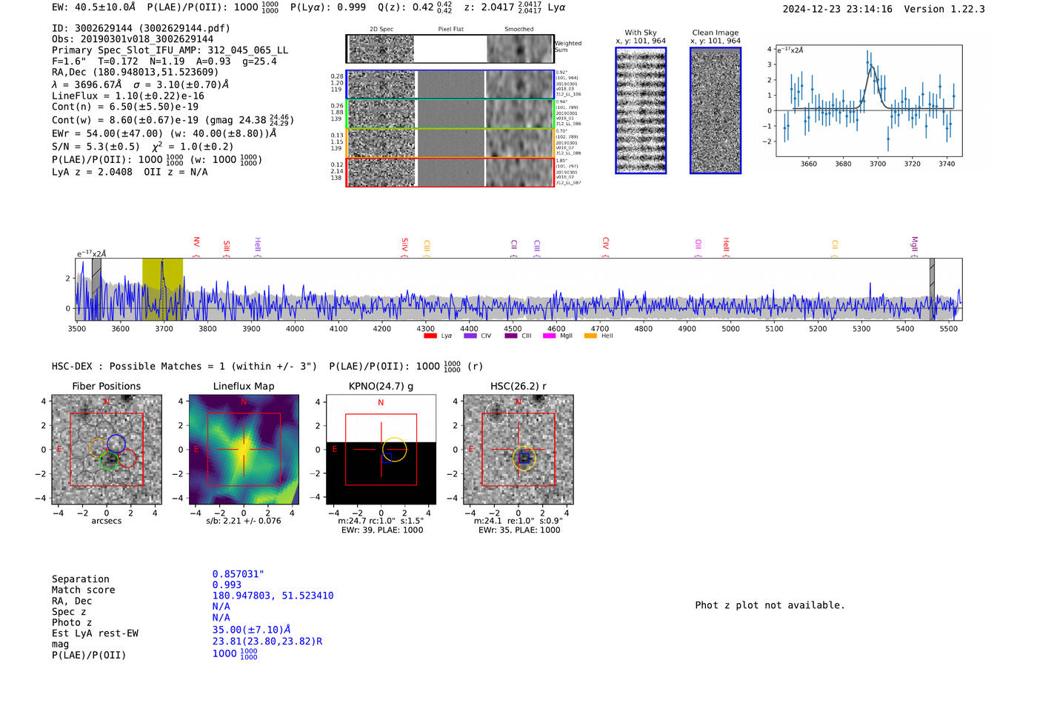Image resolution: width=1037 pixels, height=706 pixels.
Task: Select the orange-bordered fiber spectrum row
Action: pos(450,143)
